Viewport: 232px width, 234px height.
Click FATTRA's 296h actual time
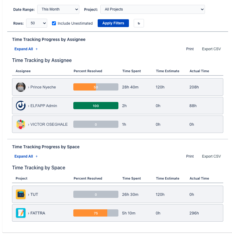click(x=194, y=213)
